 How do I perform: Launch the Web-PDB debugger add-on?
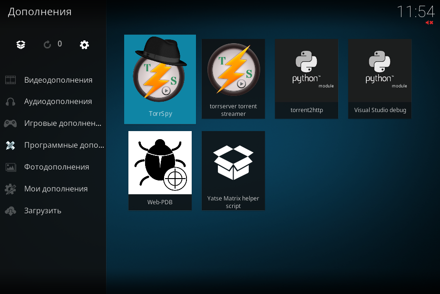click(x=160, y=171)
